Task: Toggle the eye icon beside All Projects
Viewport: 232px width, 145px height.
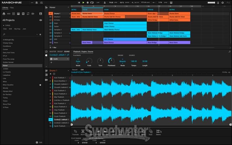Action: point(41,20)
